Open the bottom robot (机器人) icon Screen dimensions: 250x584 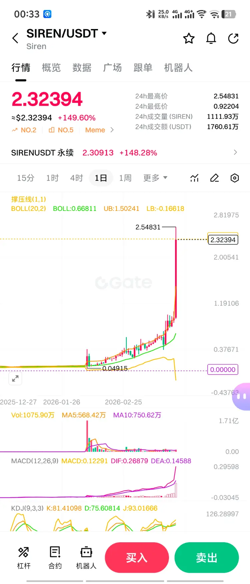[86, 558]
